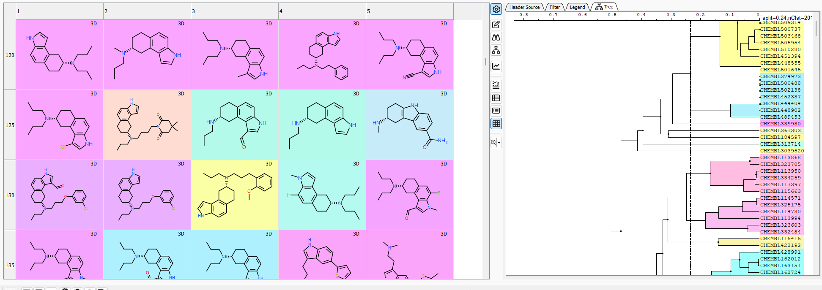822x290 pixels.
Task: Select the yellow methoxyphenyl molecule in row 130
Action: point(235,195)
